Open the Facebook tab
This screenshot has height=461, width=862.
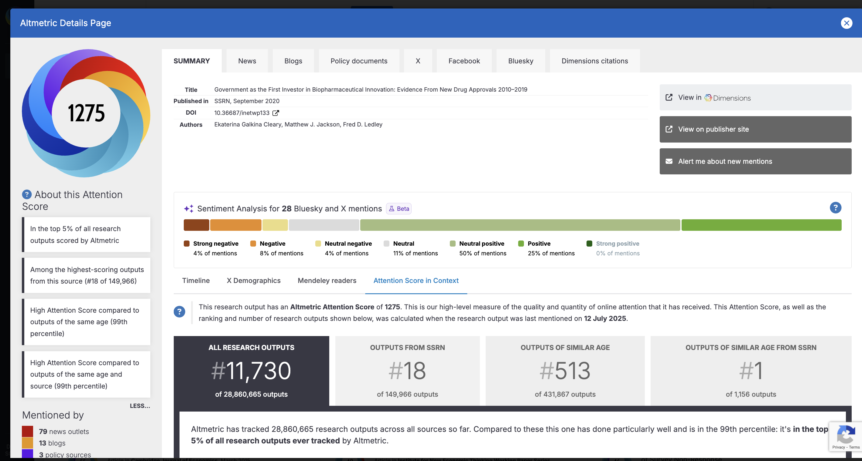click(x=464, y=61)
